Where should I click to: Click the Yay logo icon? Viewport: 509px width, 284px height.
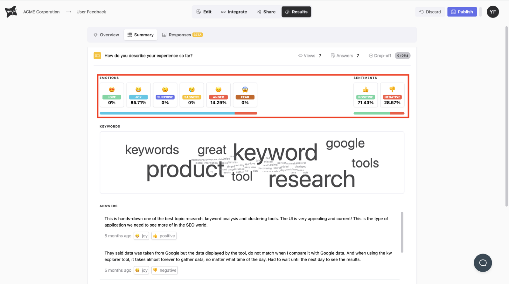click(x=11, y=12)
